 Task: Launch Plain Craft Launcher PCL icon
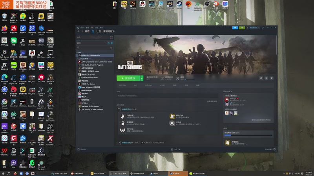coord(41,31)
